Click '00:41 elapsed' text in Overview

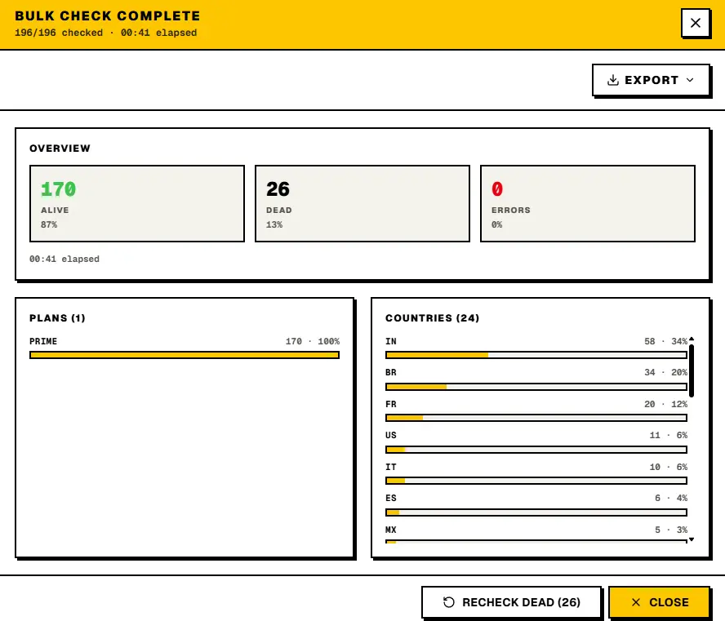click(64, 259)
